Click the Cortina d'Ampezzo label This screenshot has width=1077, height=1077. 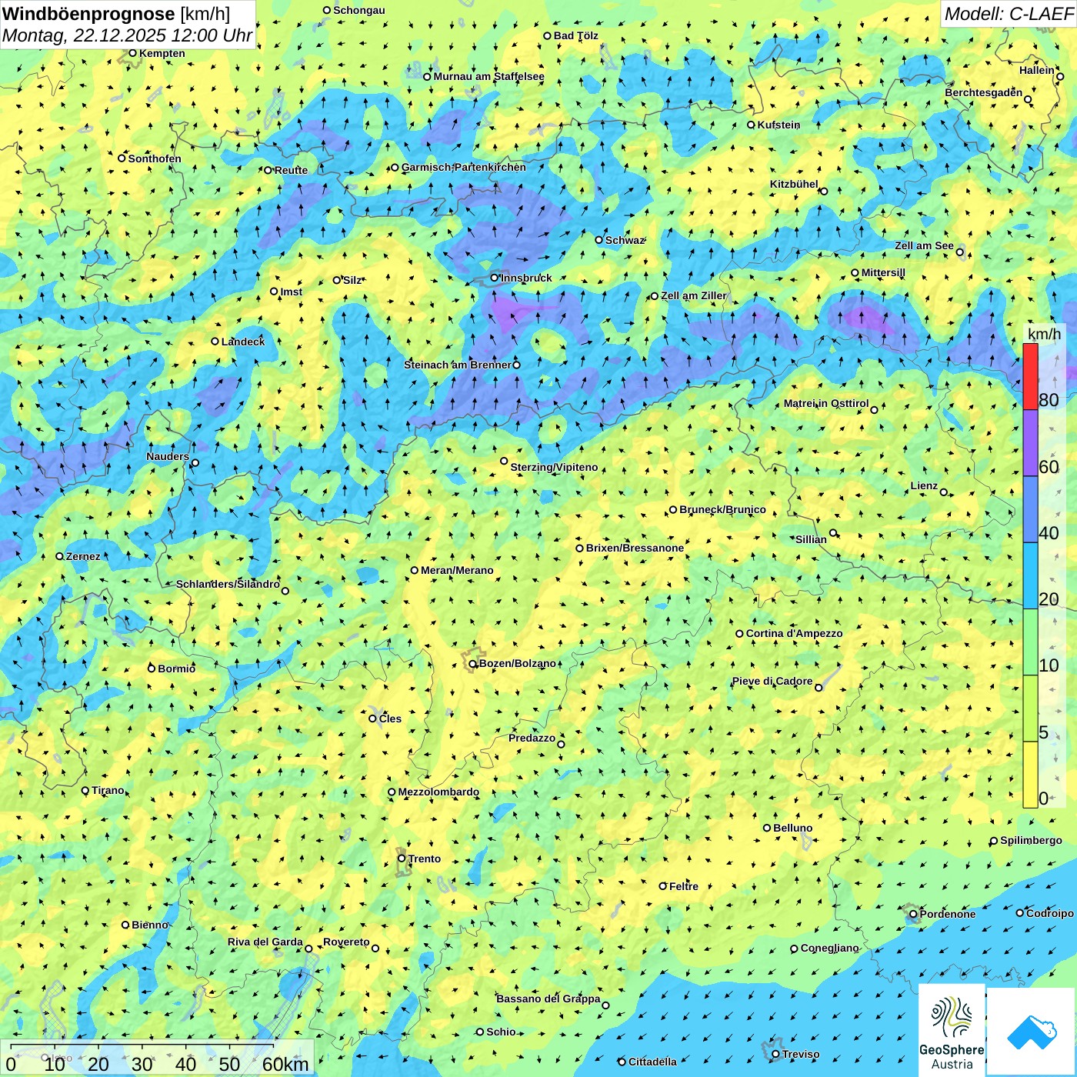pyautogui.click(x=794, y=633)
